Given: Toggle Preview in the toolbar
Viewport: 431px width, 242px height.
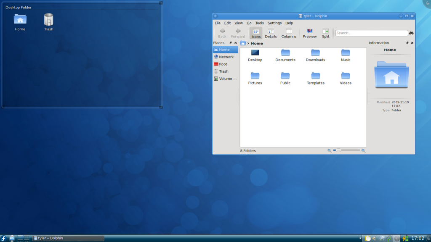Looking at the screenshot, I should click(x=309, y=33).
